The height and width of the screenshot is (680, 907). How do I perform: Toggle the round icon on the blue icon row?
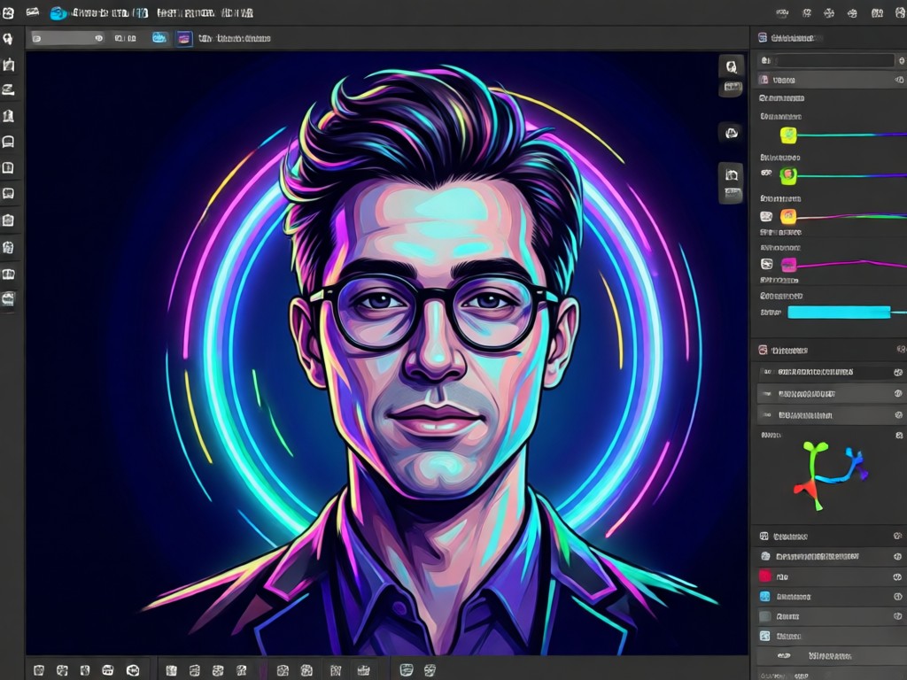[897, 596]
